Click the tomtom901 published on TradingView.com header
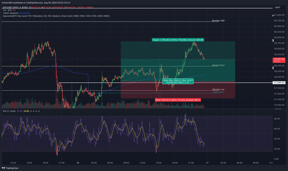 (x=36, y=3)
